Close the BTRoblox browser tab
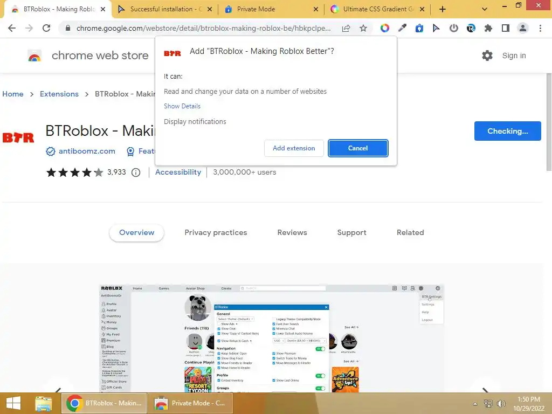This screenshot has width=552, height=414. pos(103,9)
